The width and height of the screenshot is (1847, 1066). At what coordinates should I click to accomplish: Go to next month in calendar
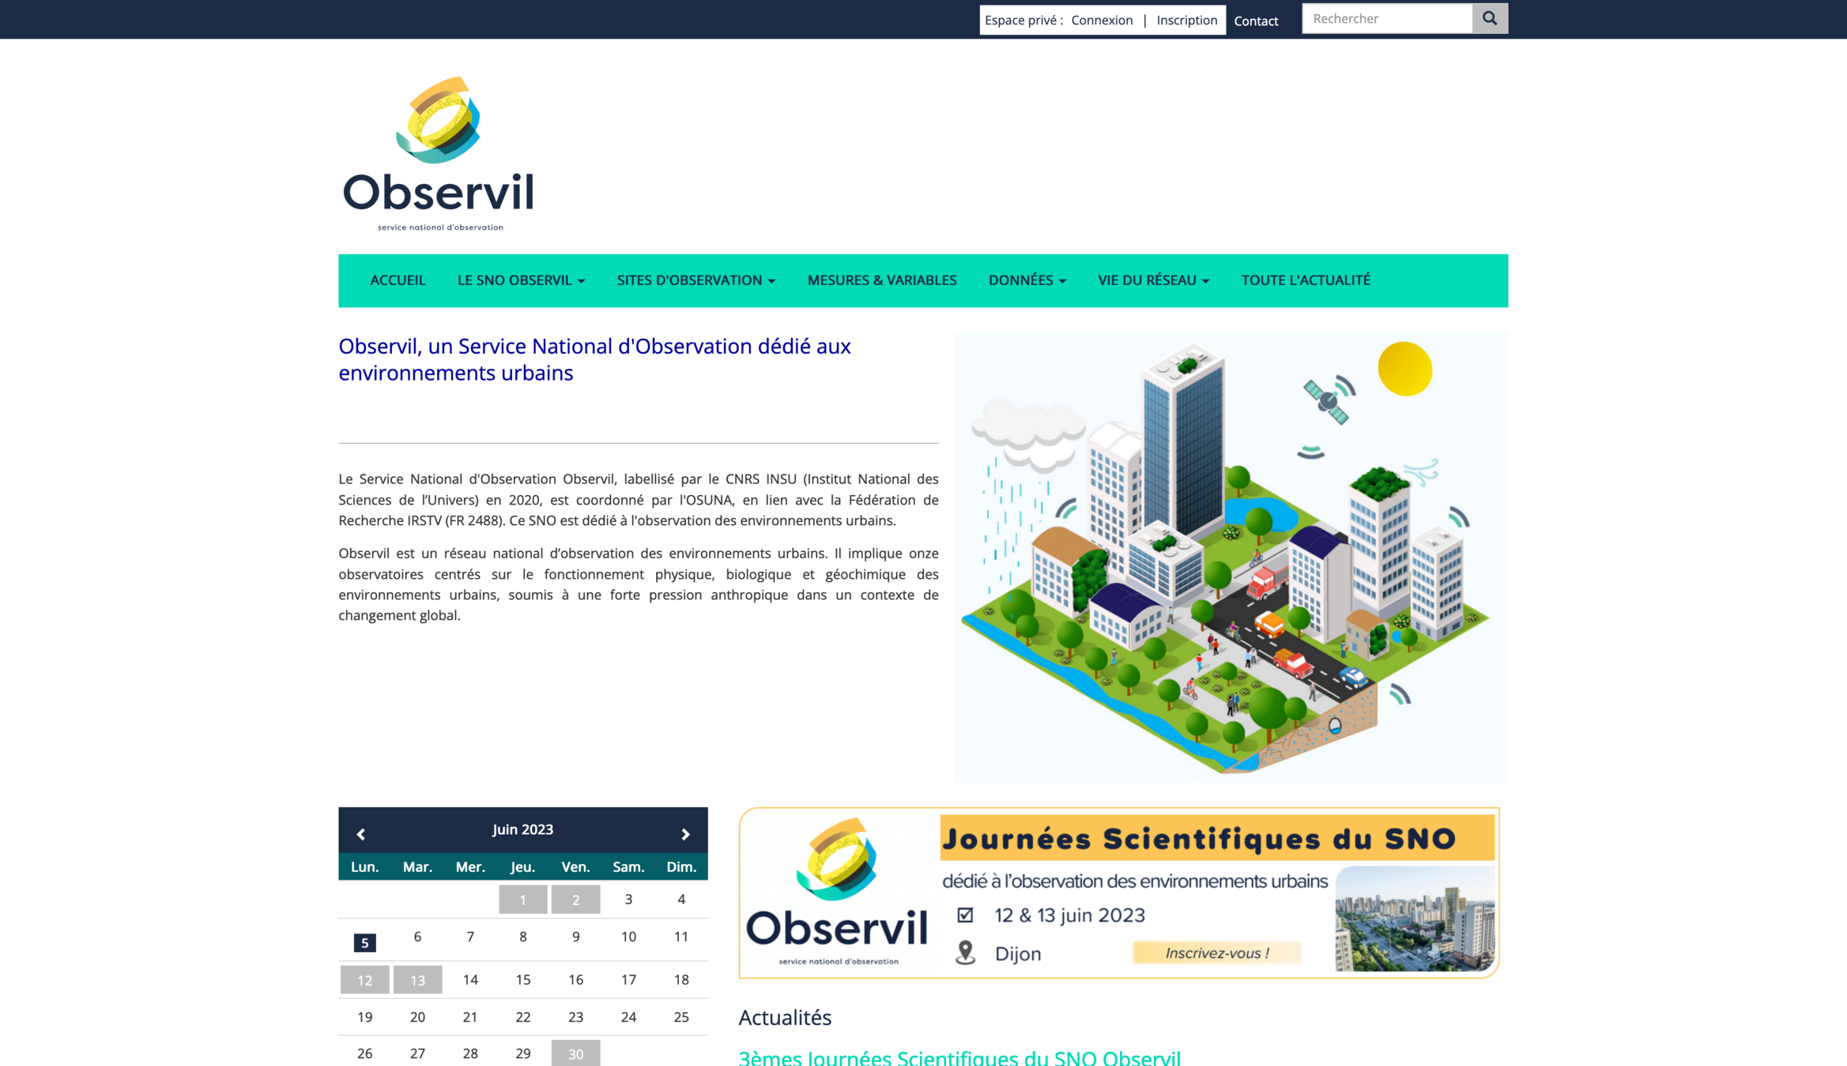(x=685, y=834)
